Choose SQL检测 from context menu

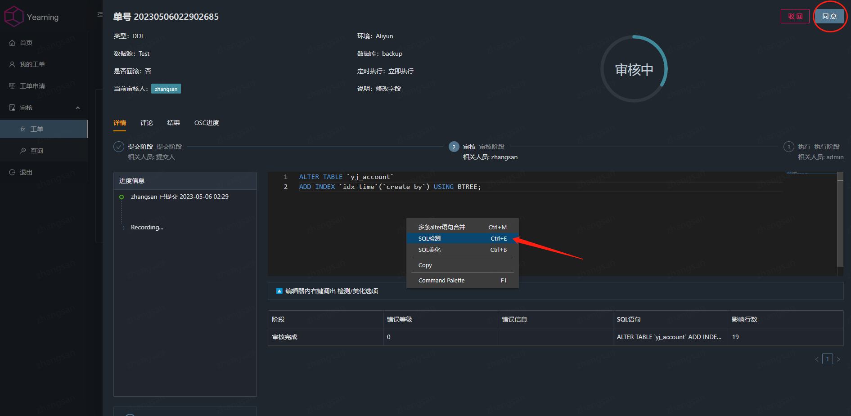[463, 238]
